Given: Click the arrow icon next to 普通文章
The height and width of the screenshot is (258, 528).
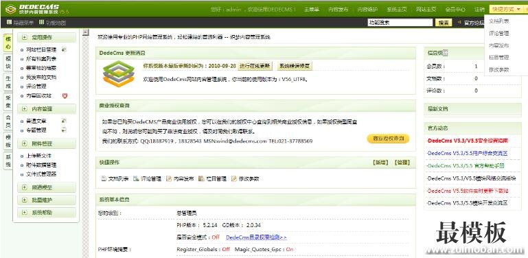Looking at the screenshot, I should (x=64, y=121).
